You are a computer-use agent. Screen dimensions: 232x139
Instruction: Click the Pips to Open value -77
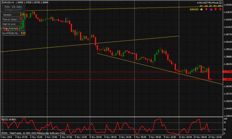(20, 19)
